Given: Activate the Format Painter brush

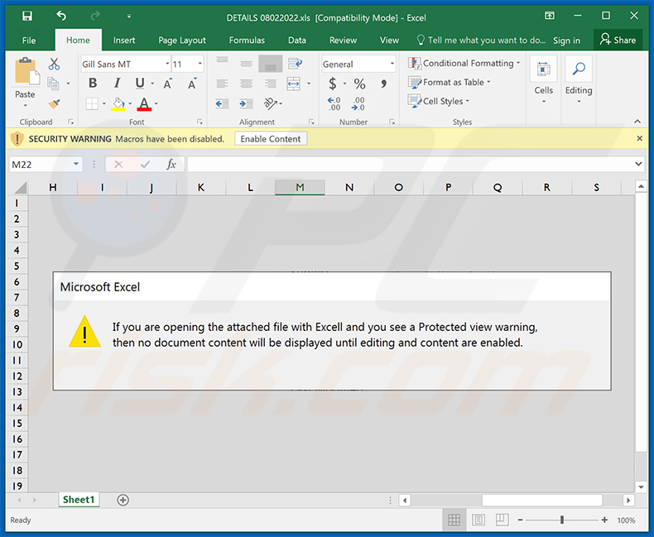Looking at the screenshot, I should click(x=54, y=103).
